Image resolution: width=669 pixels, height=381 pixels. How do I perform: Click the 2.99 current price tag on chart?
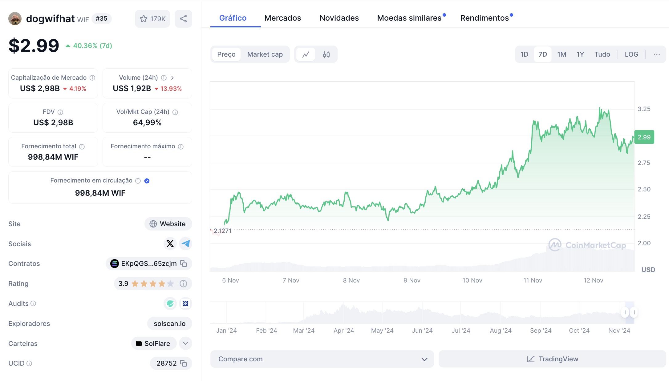point(644,137)
